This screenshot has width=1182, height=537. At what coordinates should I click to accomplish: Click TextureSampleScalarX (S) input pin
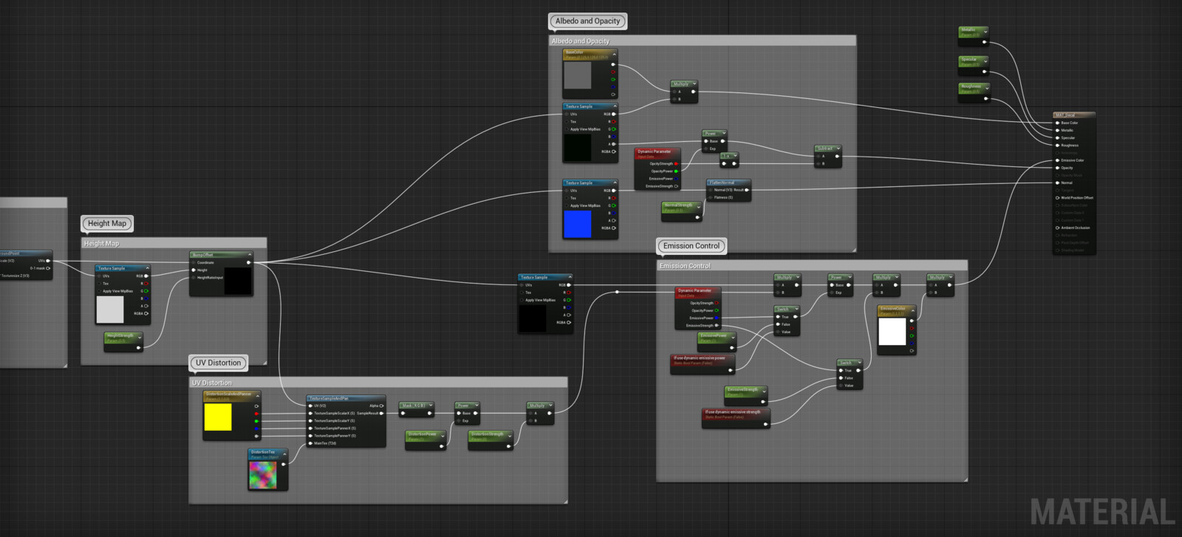(x=311, y=413)
